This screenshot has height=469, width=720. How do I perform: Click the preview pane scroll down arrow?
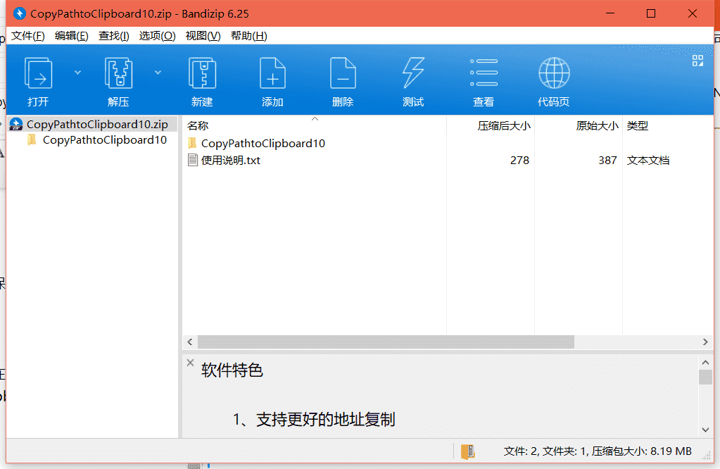click(x=705, y=430)
